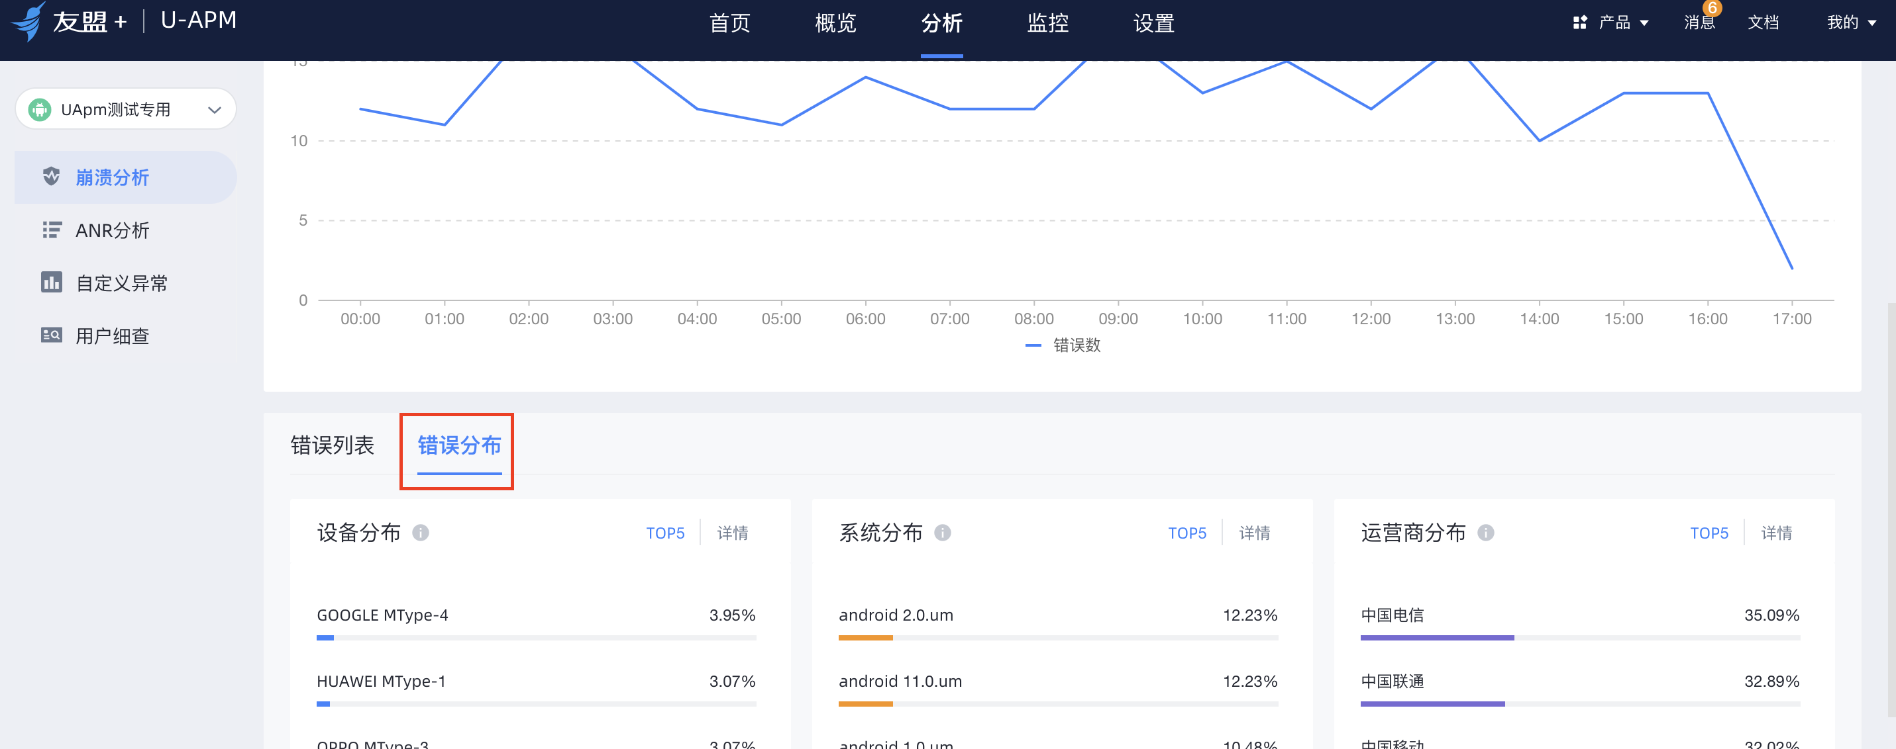Click the Android app icon in app selector
Viewport: 1896px width, 749px height.
click(x=39, y=110)
